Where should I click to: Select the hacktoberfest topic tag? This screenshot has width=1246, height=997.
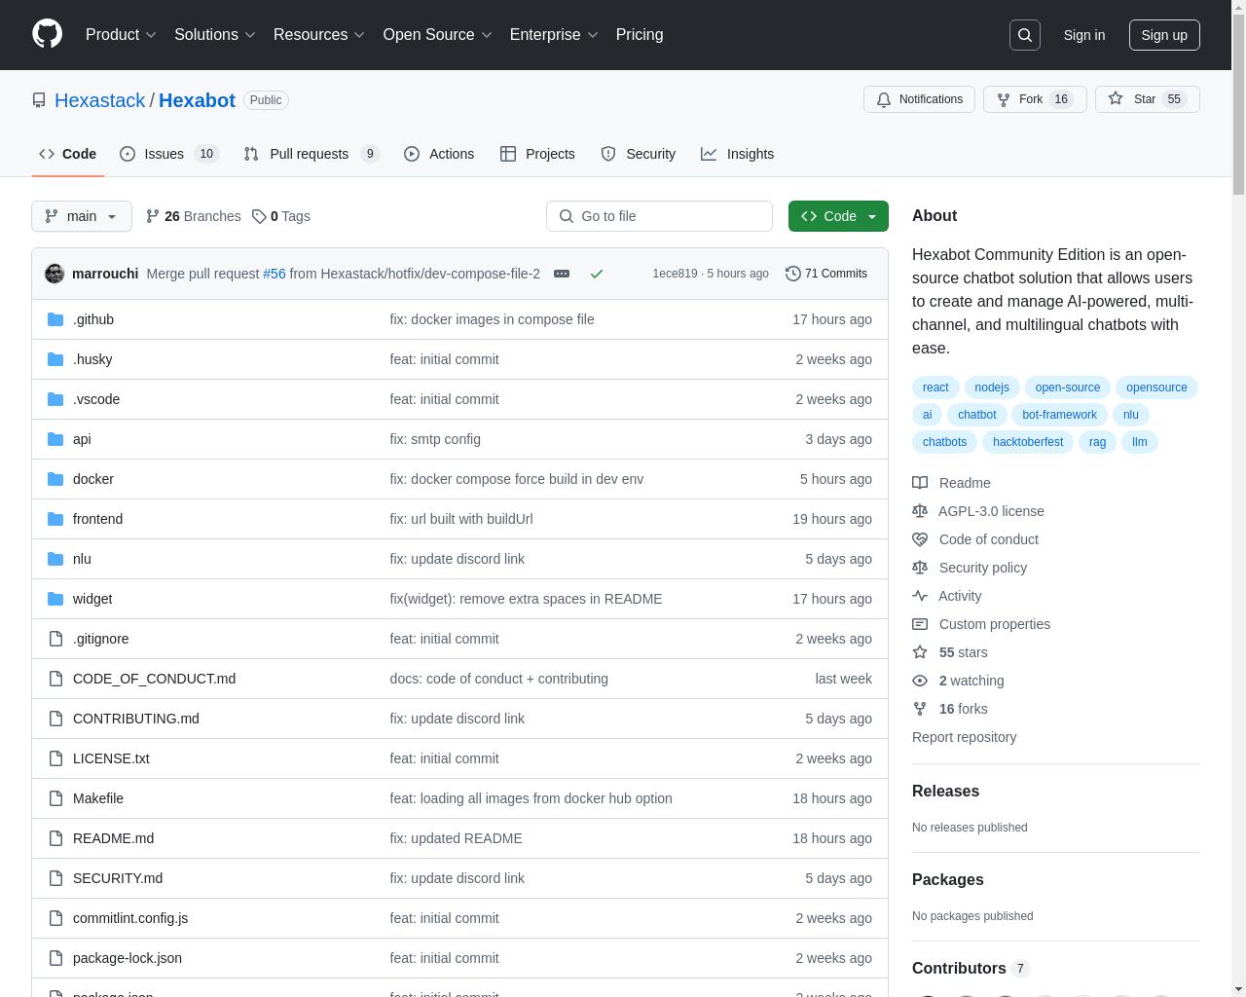click(1028, 442)
